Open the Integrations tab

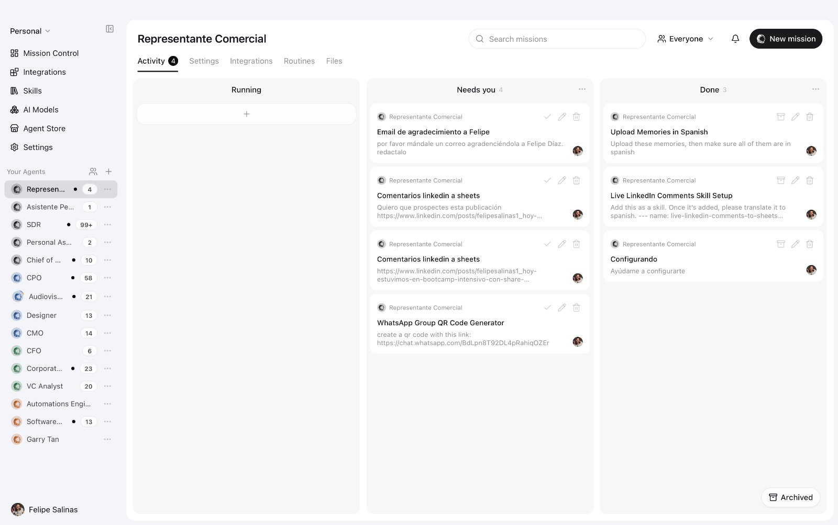(251, 61)
